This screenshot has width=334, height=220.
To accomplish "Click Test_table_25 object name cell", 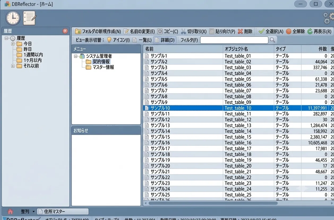I will (x=238, y=195).
